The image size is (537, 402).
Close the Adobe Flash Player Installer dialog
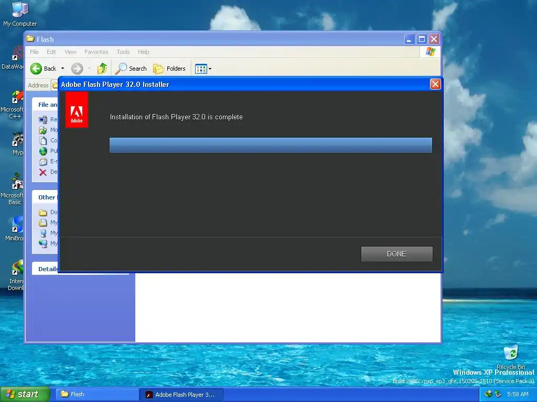[x=435, y=84]
